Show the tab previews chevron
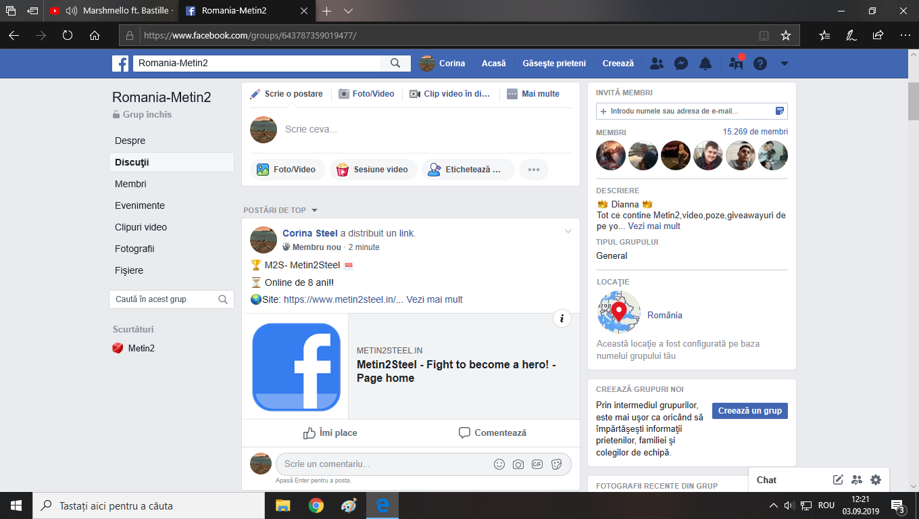The width and height of the screenshot is (919, 519). coord(348,11)
